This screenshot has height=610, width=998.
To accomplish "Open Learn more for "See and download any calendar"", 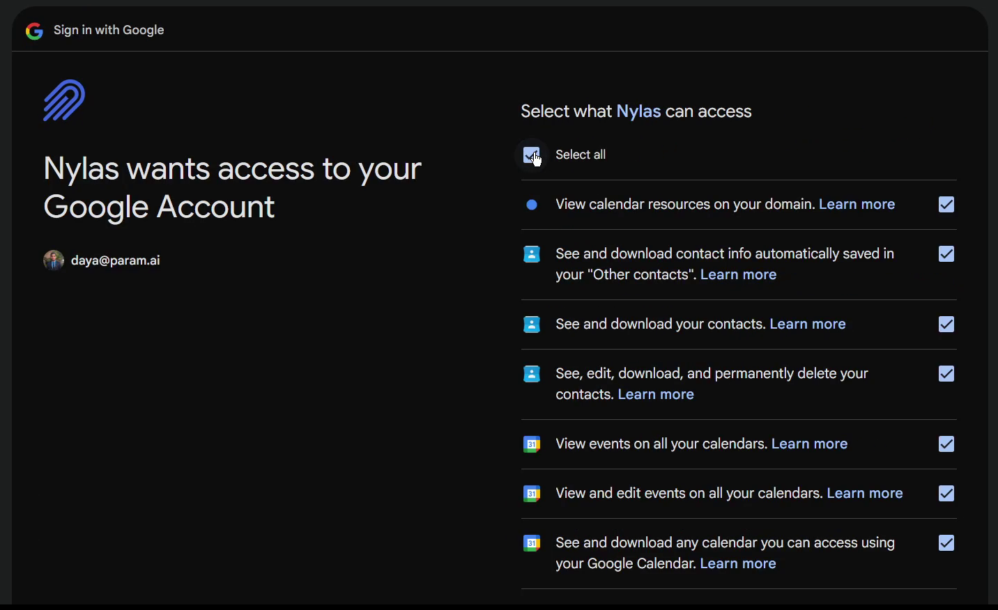I will tap(738, 564).
